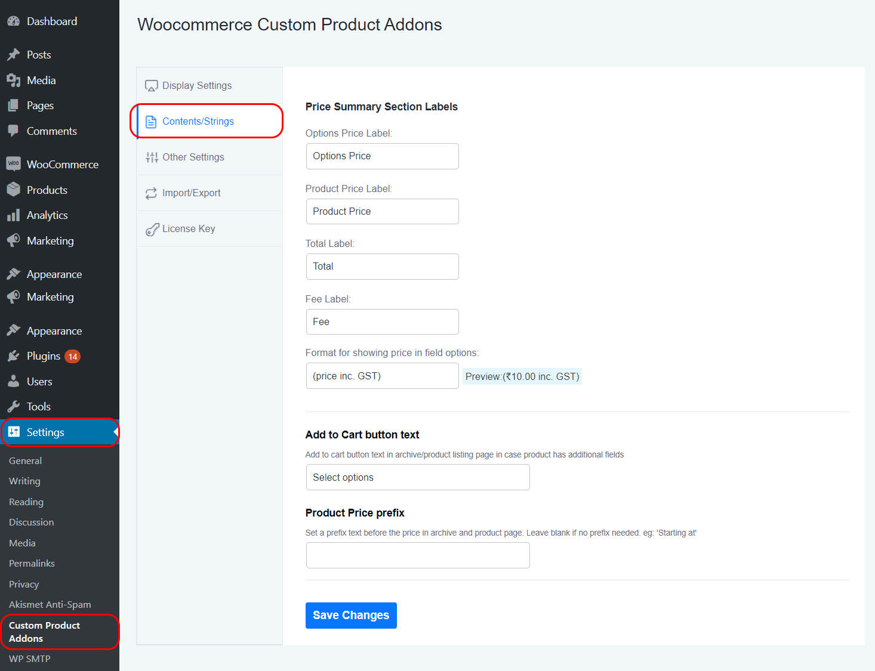This screenshot has width=875, height=671.
Task: Click the Settings sliders icon in sidebar
Action: (x=14, y=432)
